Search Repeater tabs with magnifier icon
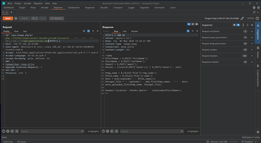The height and width of the screenshot is (143, 261). click(x=254, y=12)
